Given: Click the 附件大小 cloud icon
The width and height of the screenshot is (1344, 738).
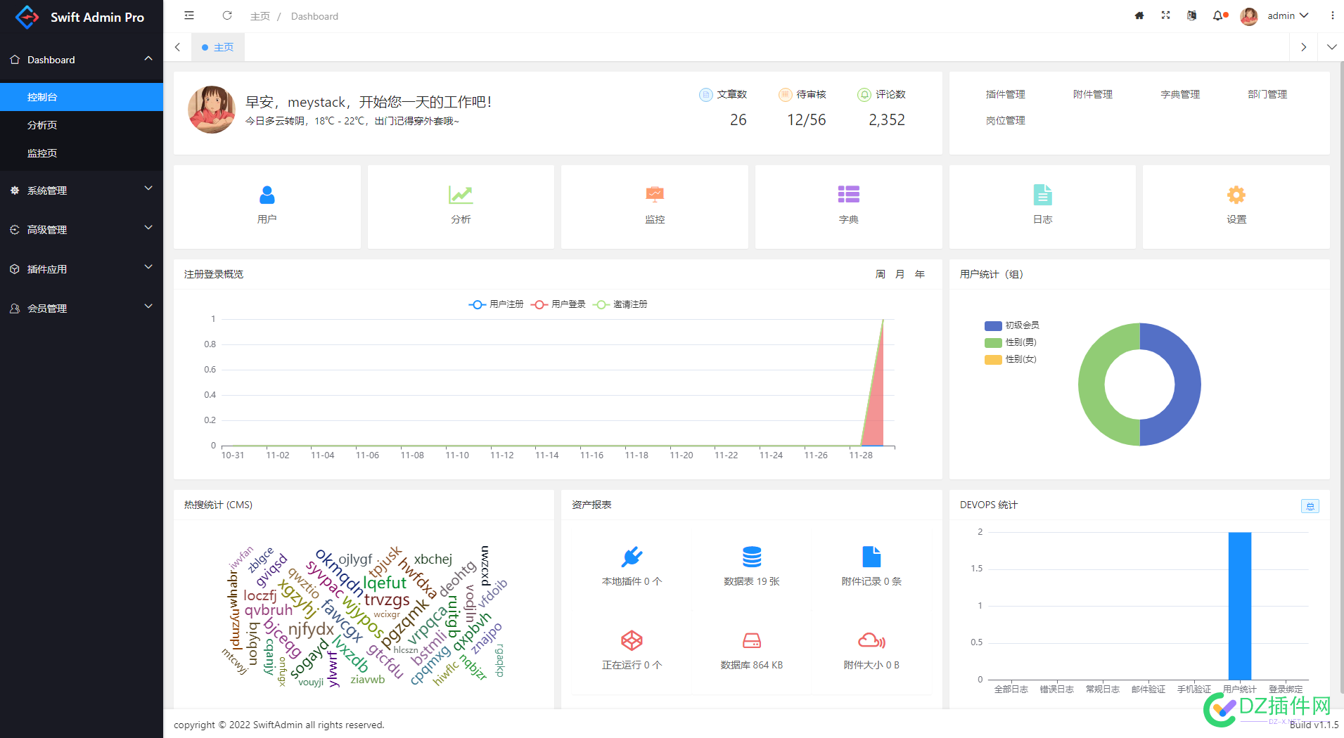Looking at the screenshot, I should 871,640.
